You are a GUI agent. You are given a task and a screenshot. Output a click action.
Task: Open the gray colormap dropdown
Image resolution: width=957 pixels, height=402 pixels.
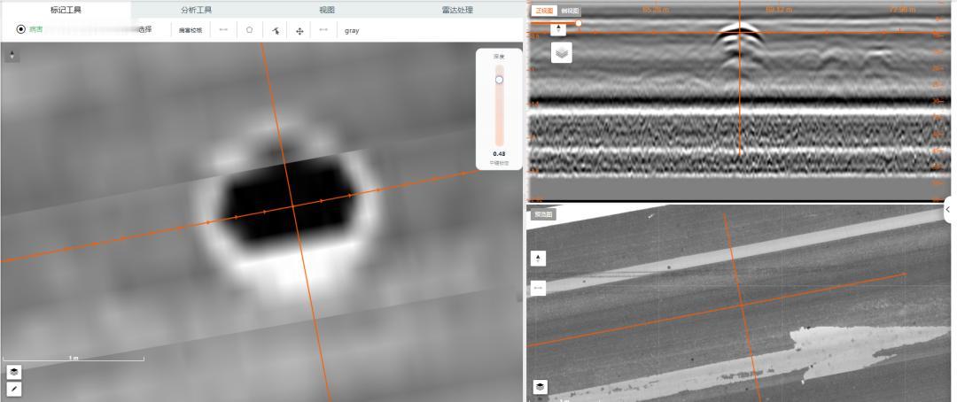point(352,30)
